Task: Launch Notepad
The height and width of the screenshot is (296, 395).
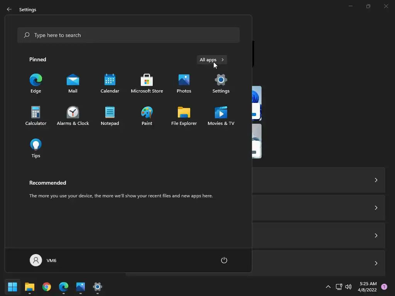Action: coord(110,116)
